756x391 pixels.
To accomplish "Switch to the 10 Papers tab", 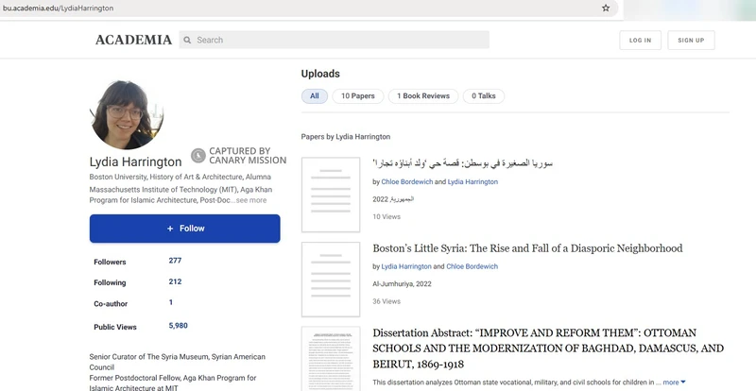I will (x=358, y=96).
